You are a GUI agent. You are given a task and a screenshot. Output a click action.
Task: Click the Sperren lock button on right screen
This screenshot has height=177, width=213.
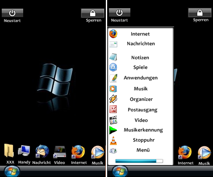click(200, 13)
